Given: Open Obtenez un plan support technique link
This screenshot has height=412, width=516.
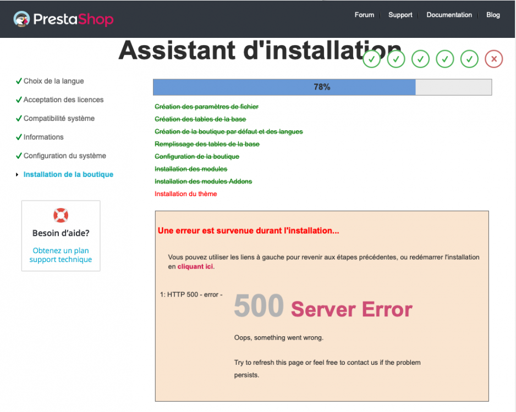Looking at the screenshot, I should (x=61, y=255).
